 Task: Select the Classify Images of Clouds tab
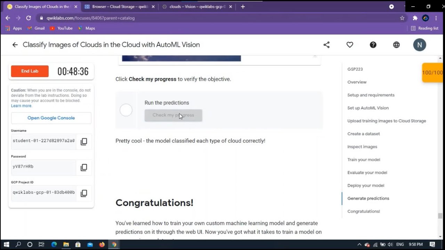42,7
